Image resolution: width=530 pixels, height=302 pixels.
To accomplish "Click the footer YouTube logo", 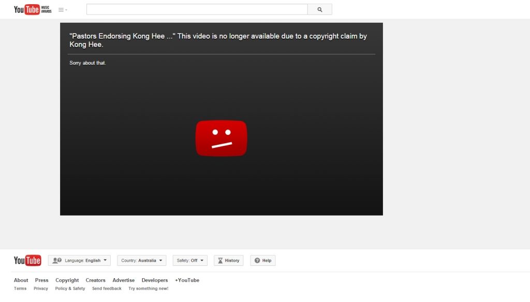I will 27,261.
